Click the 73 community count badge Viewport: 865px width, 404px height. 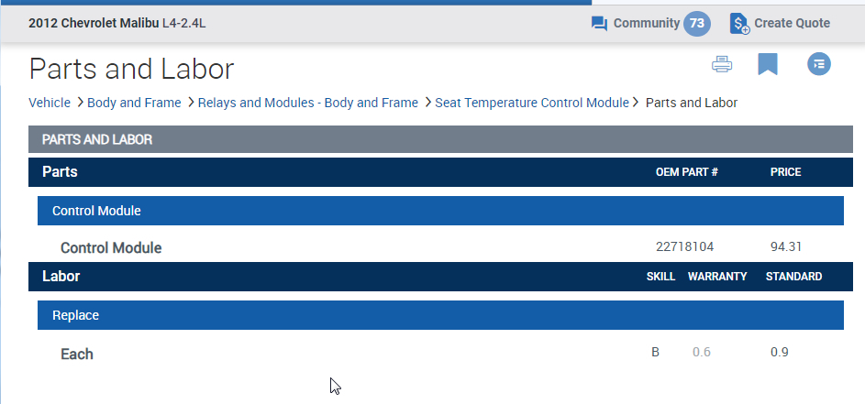pos(696,24)
